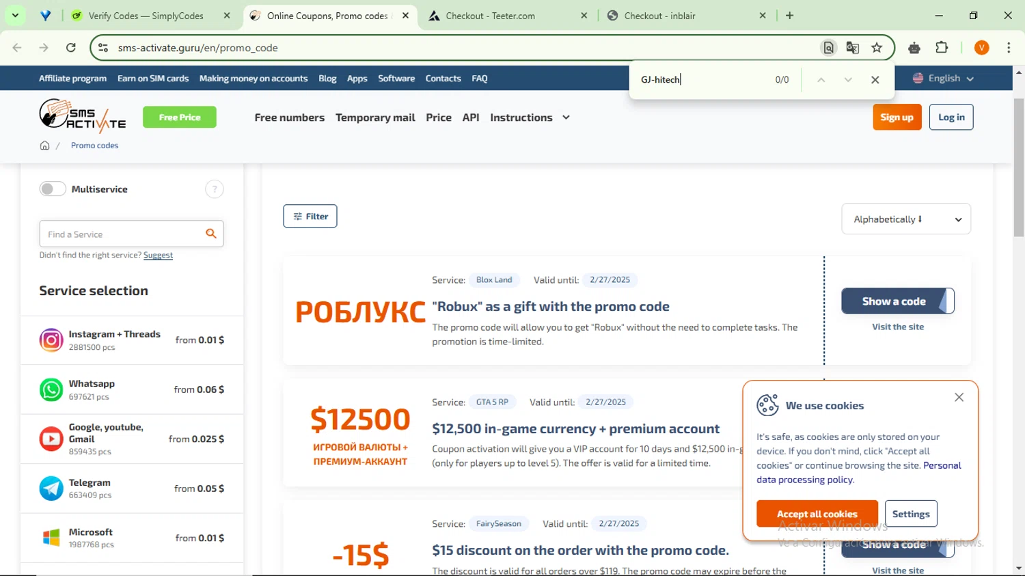
Task: Go to next find result arrow
Action: (848, 80)
